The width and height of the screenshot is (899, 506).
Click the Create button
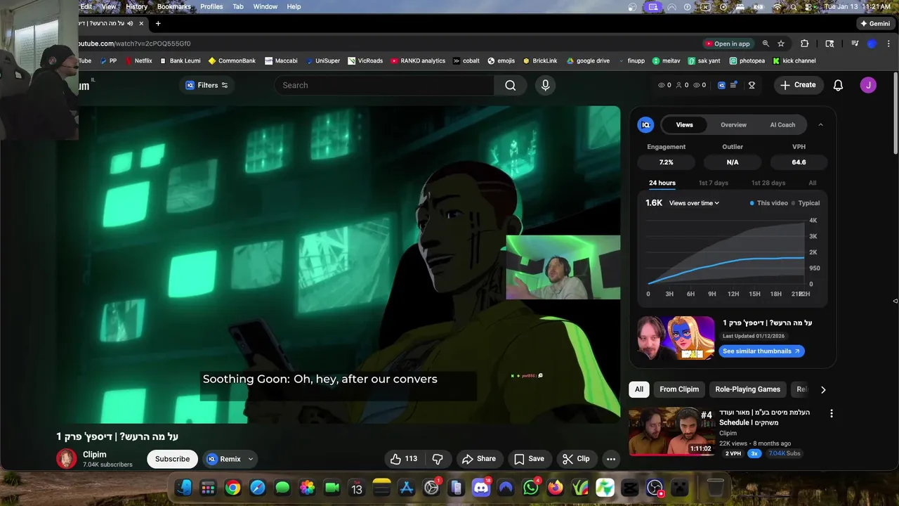coord(799,85)
